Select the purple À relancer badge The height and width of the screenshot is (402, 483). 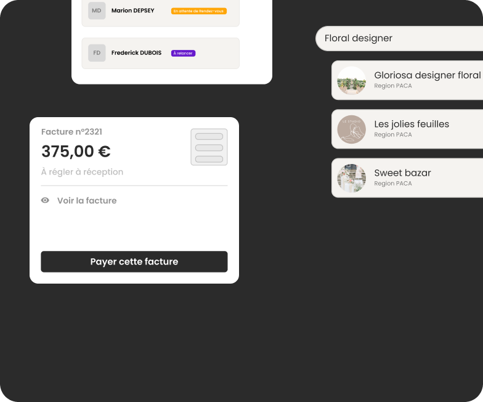184,53
